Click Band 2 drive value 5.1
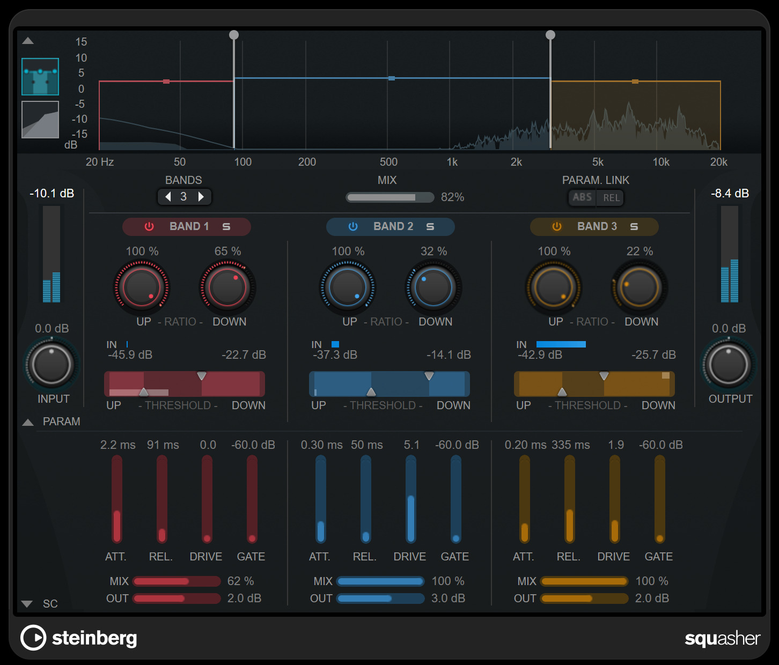This screenshot has width=779, height=665. [x=411, y=445]
